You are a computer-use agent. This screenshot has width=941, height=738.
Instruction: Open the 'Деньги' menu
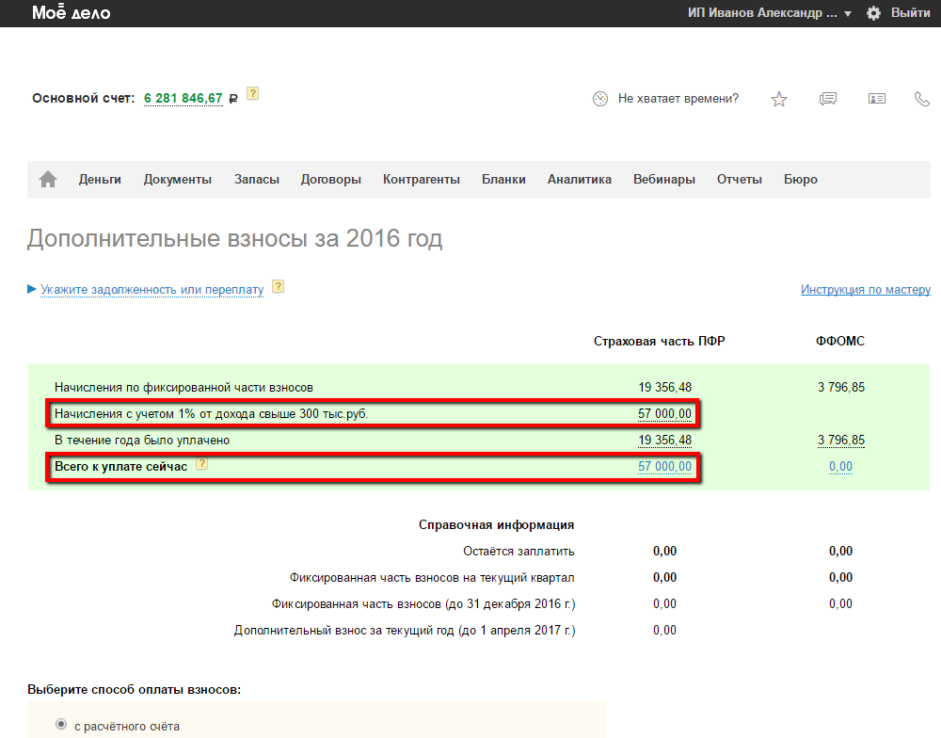[100, 180]
